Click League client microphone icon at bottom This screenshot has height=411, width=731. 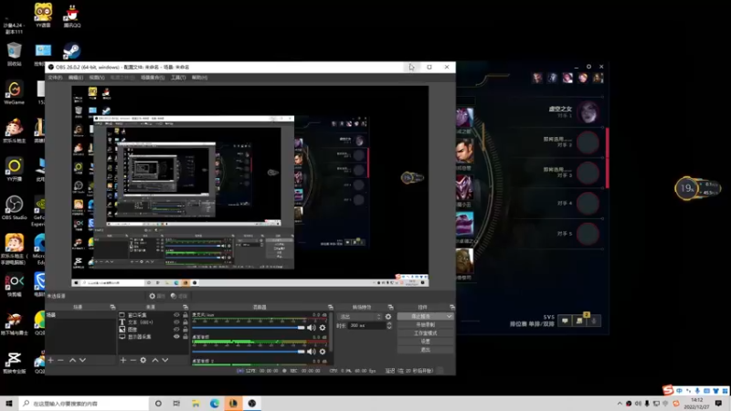tap(594, 321)
